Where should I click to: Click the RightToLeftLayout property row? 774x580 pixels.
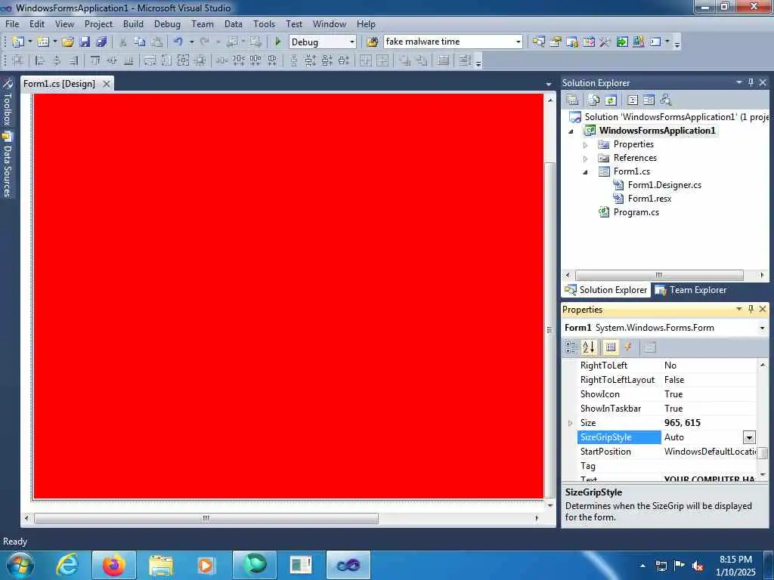(667, 380)
